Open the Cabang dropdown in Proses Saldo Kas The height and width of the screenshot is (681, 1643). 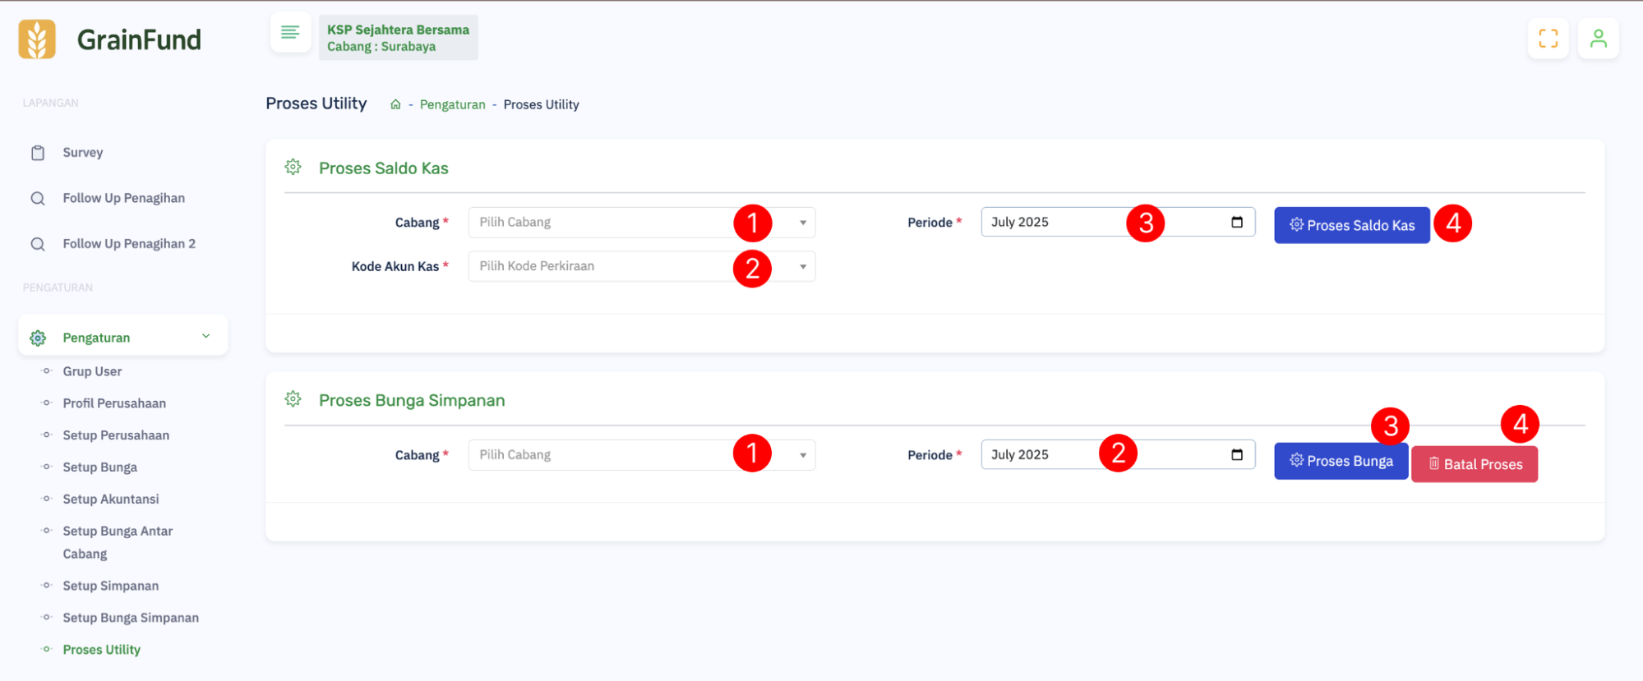point(642,223)
